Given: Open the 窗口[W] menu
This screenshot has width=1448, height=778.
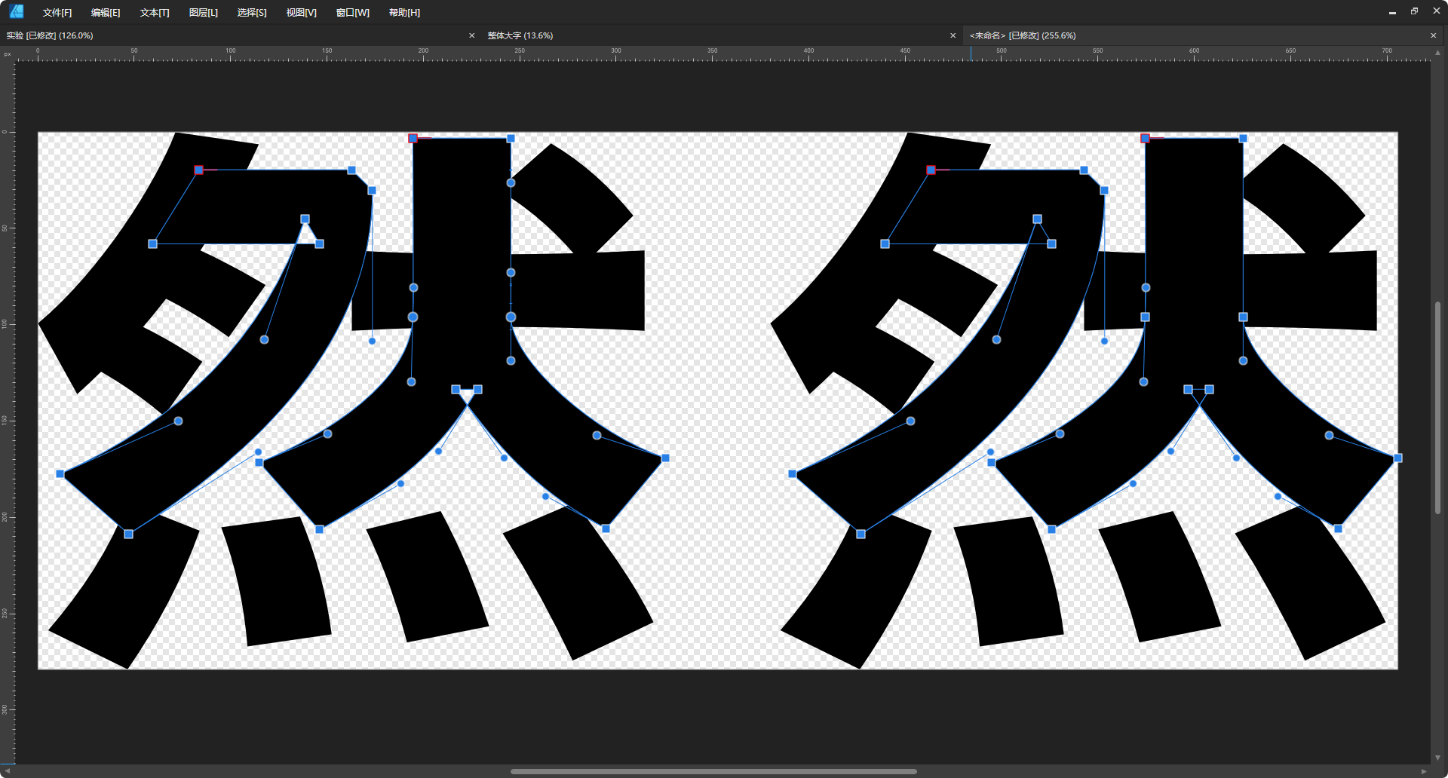Looking at the screenshot, I should click(x=351, y=12).
